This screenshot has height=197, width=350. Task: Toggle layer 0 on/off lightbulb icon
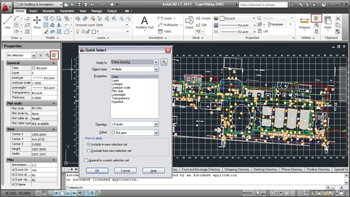tap(78, 32)
